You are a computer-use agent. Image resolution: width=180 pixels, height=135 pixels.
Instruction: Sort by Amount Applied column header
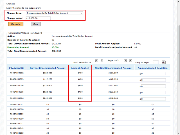80,68
